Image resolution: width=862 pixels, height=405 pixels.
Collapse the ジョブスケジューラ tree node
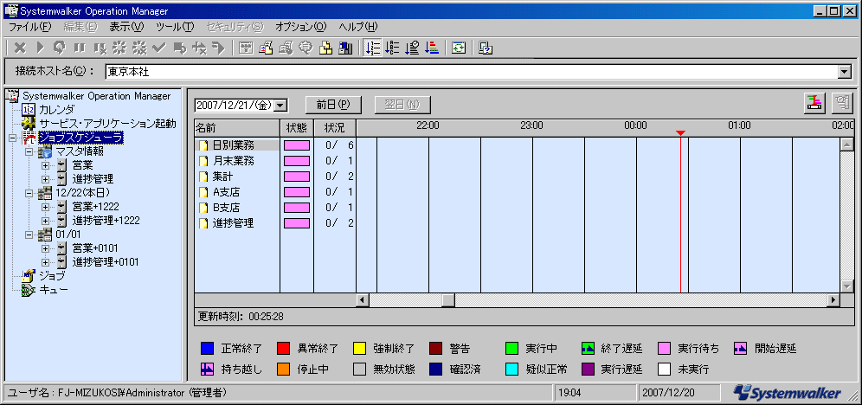(13, 138)
